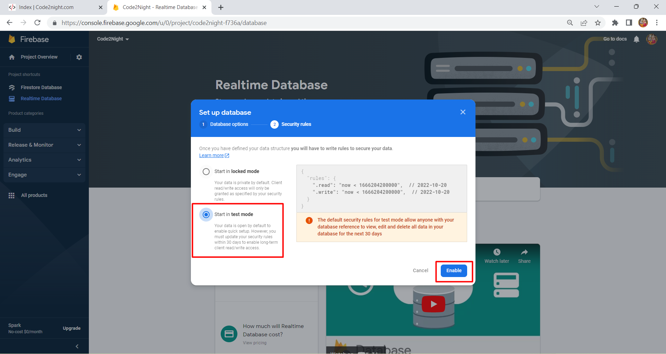Click the Firebase logo icon

click(x=12, y=39)
